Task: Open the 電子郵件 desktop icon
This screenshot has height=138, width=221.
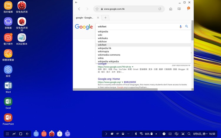Action: tap(8, 38)
